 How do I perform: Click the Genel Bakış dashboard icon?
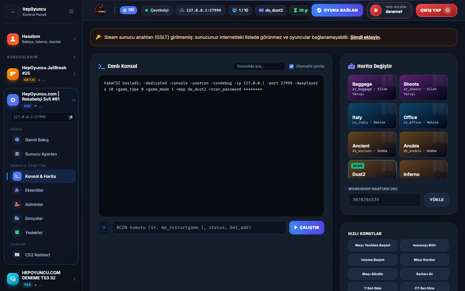[x=17, y=140]
